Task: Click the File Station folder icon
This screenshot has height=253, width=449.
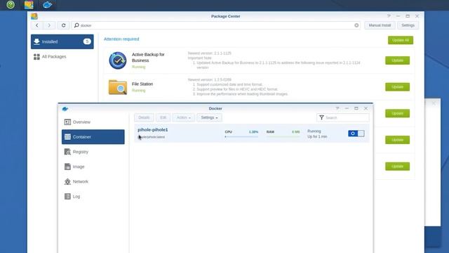Action: [x=117, y=87]
